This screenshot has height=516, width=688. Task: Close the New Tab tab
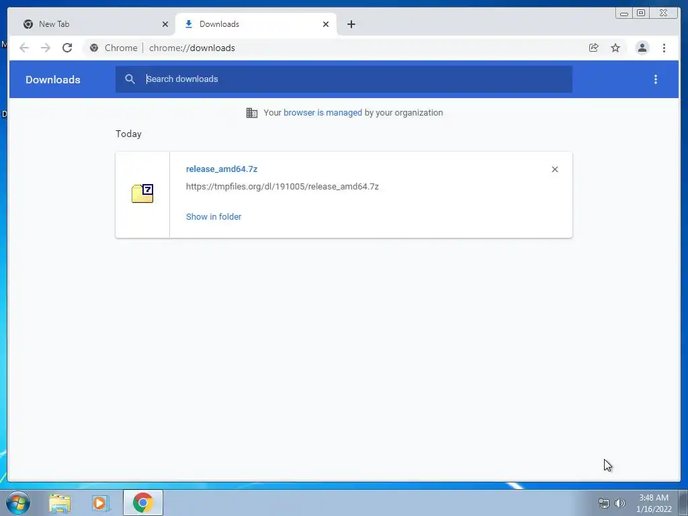[165, 24]
